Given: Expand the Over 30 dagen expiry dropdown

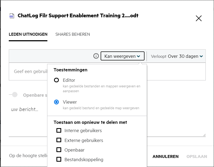Looking at the screenshot, I should coord(185,56).
